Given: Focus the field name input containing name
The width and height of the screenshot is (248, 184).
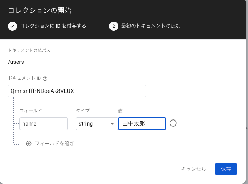Looking at the screenshot, I should 43,124.
